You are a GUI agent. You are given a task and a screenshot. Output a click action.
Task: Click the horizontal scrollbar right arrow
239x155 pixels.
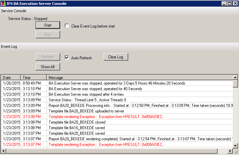click(230, 151)
